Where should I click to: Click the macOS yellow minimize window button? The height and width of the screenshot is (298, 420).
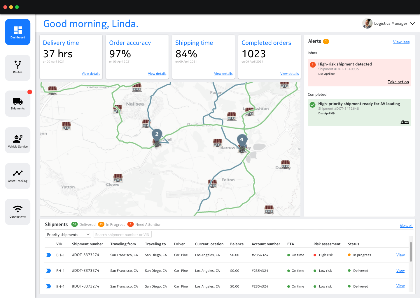[x=11, y=7]
